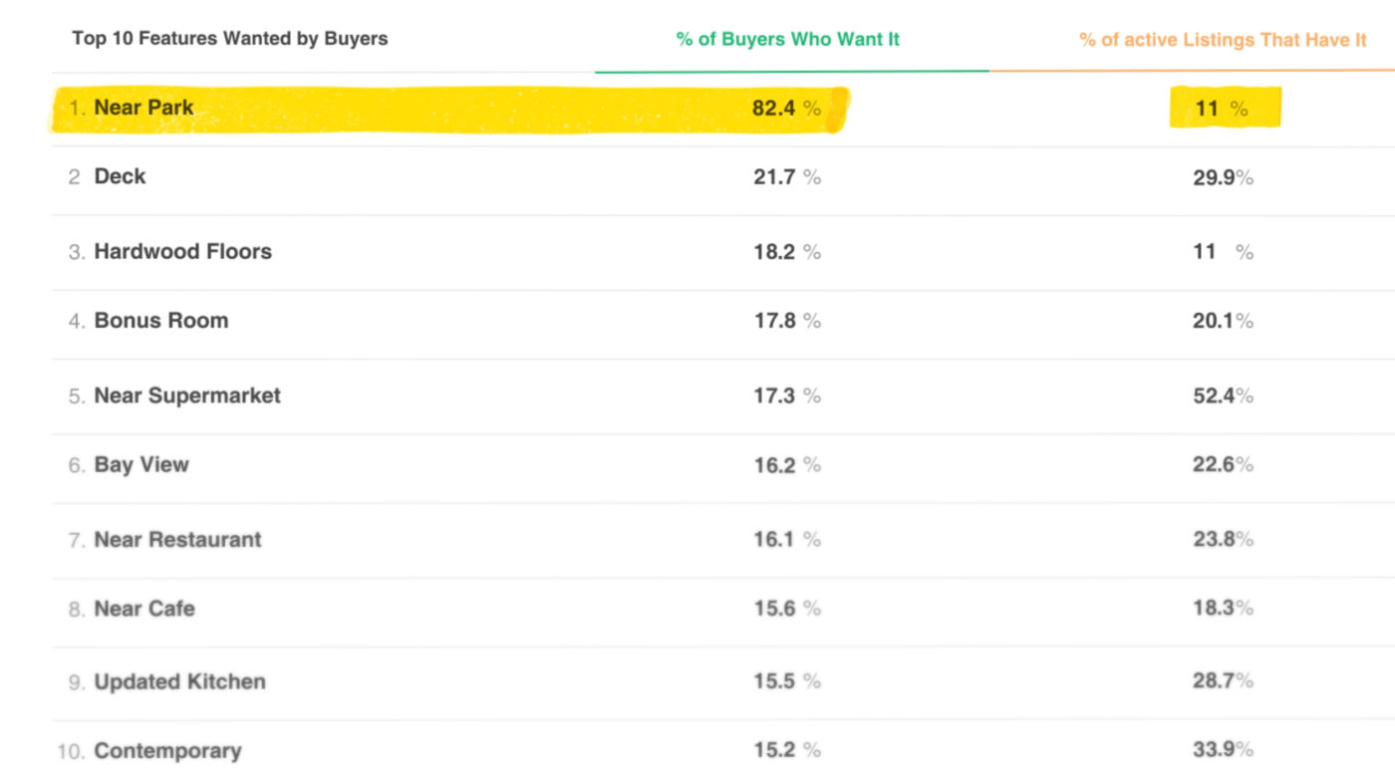Choose the "Near Supermarket" feature row
1395x775 pixels.
[187, 395]
